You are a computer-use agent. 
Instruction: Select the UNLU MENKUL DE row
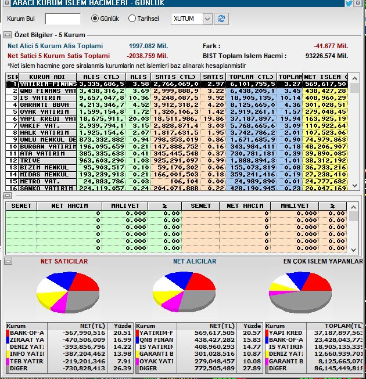click(177, 140)
